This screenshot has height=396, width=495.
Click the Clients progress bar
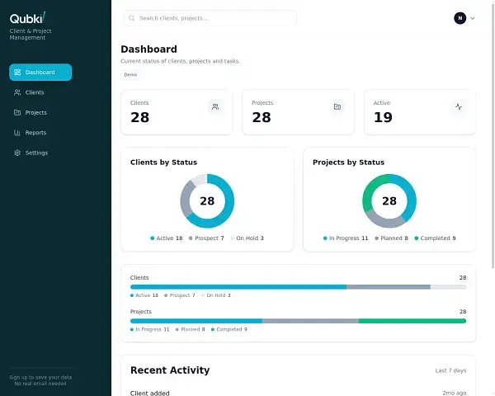tap(298, 287)
